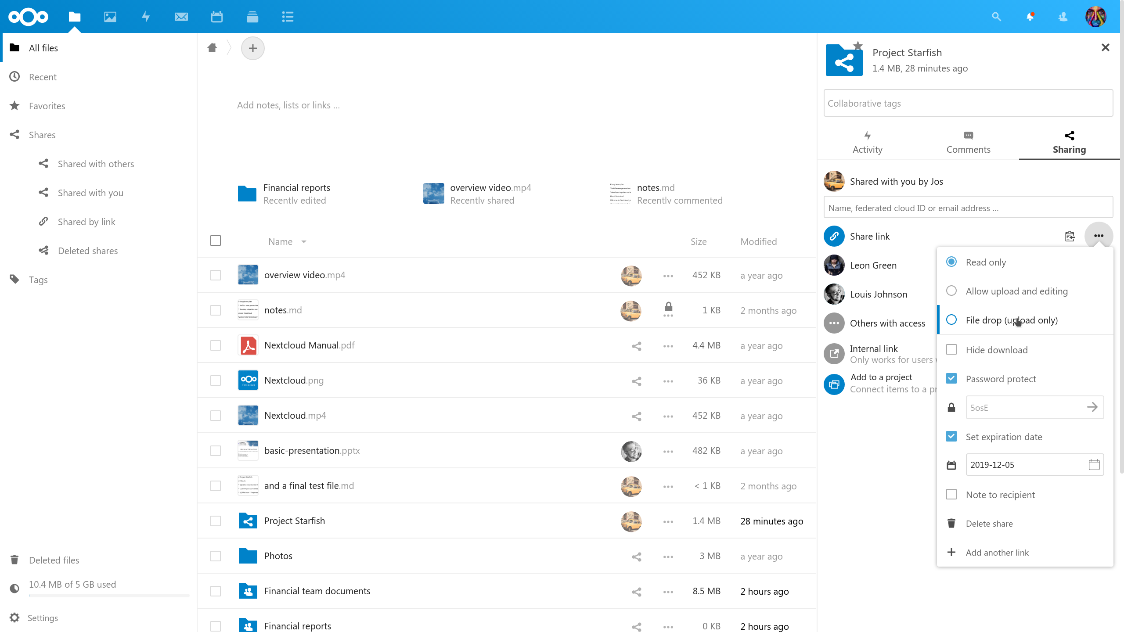
Task: Enable Set expiration date checkbox
Action: pos(952,437)
